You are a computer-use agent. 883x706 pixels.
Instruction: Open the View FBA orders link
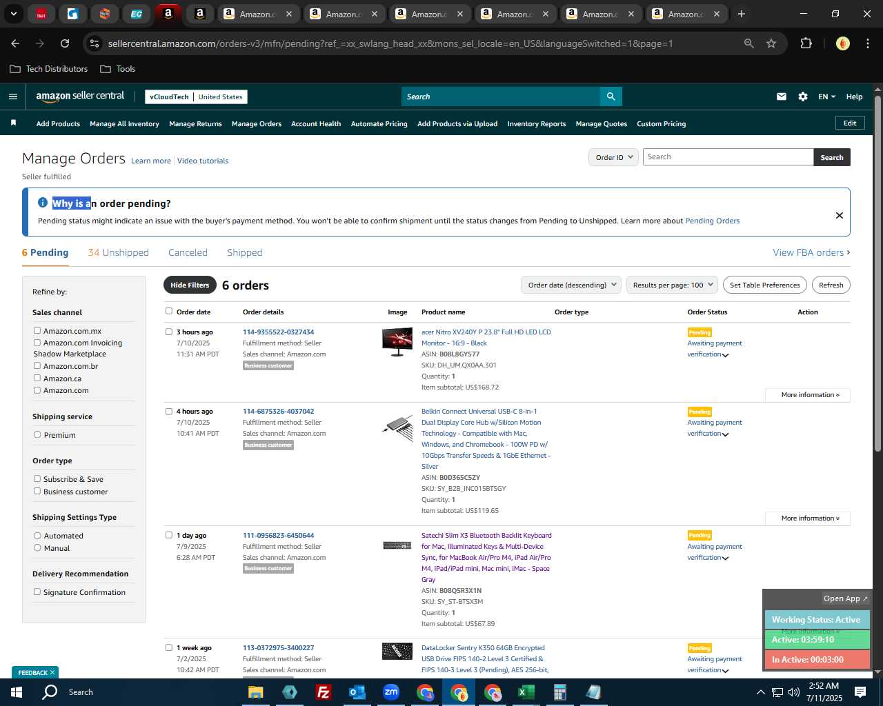pos(811,252)
